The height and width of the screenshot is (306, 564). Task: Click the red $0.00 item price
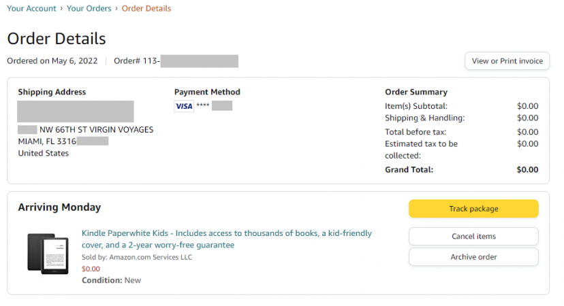[91, 269]
